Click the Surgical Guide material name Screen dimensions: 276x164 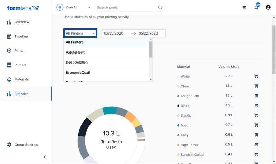(192, 155)
